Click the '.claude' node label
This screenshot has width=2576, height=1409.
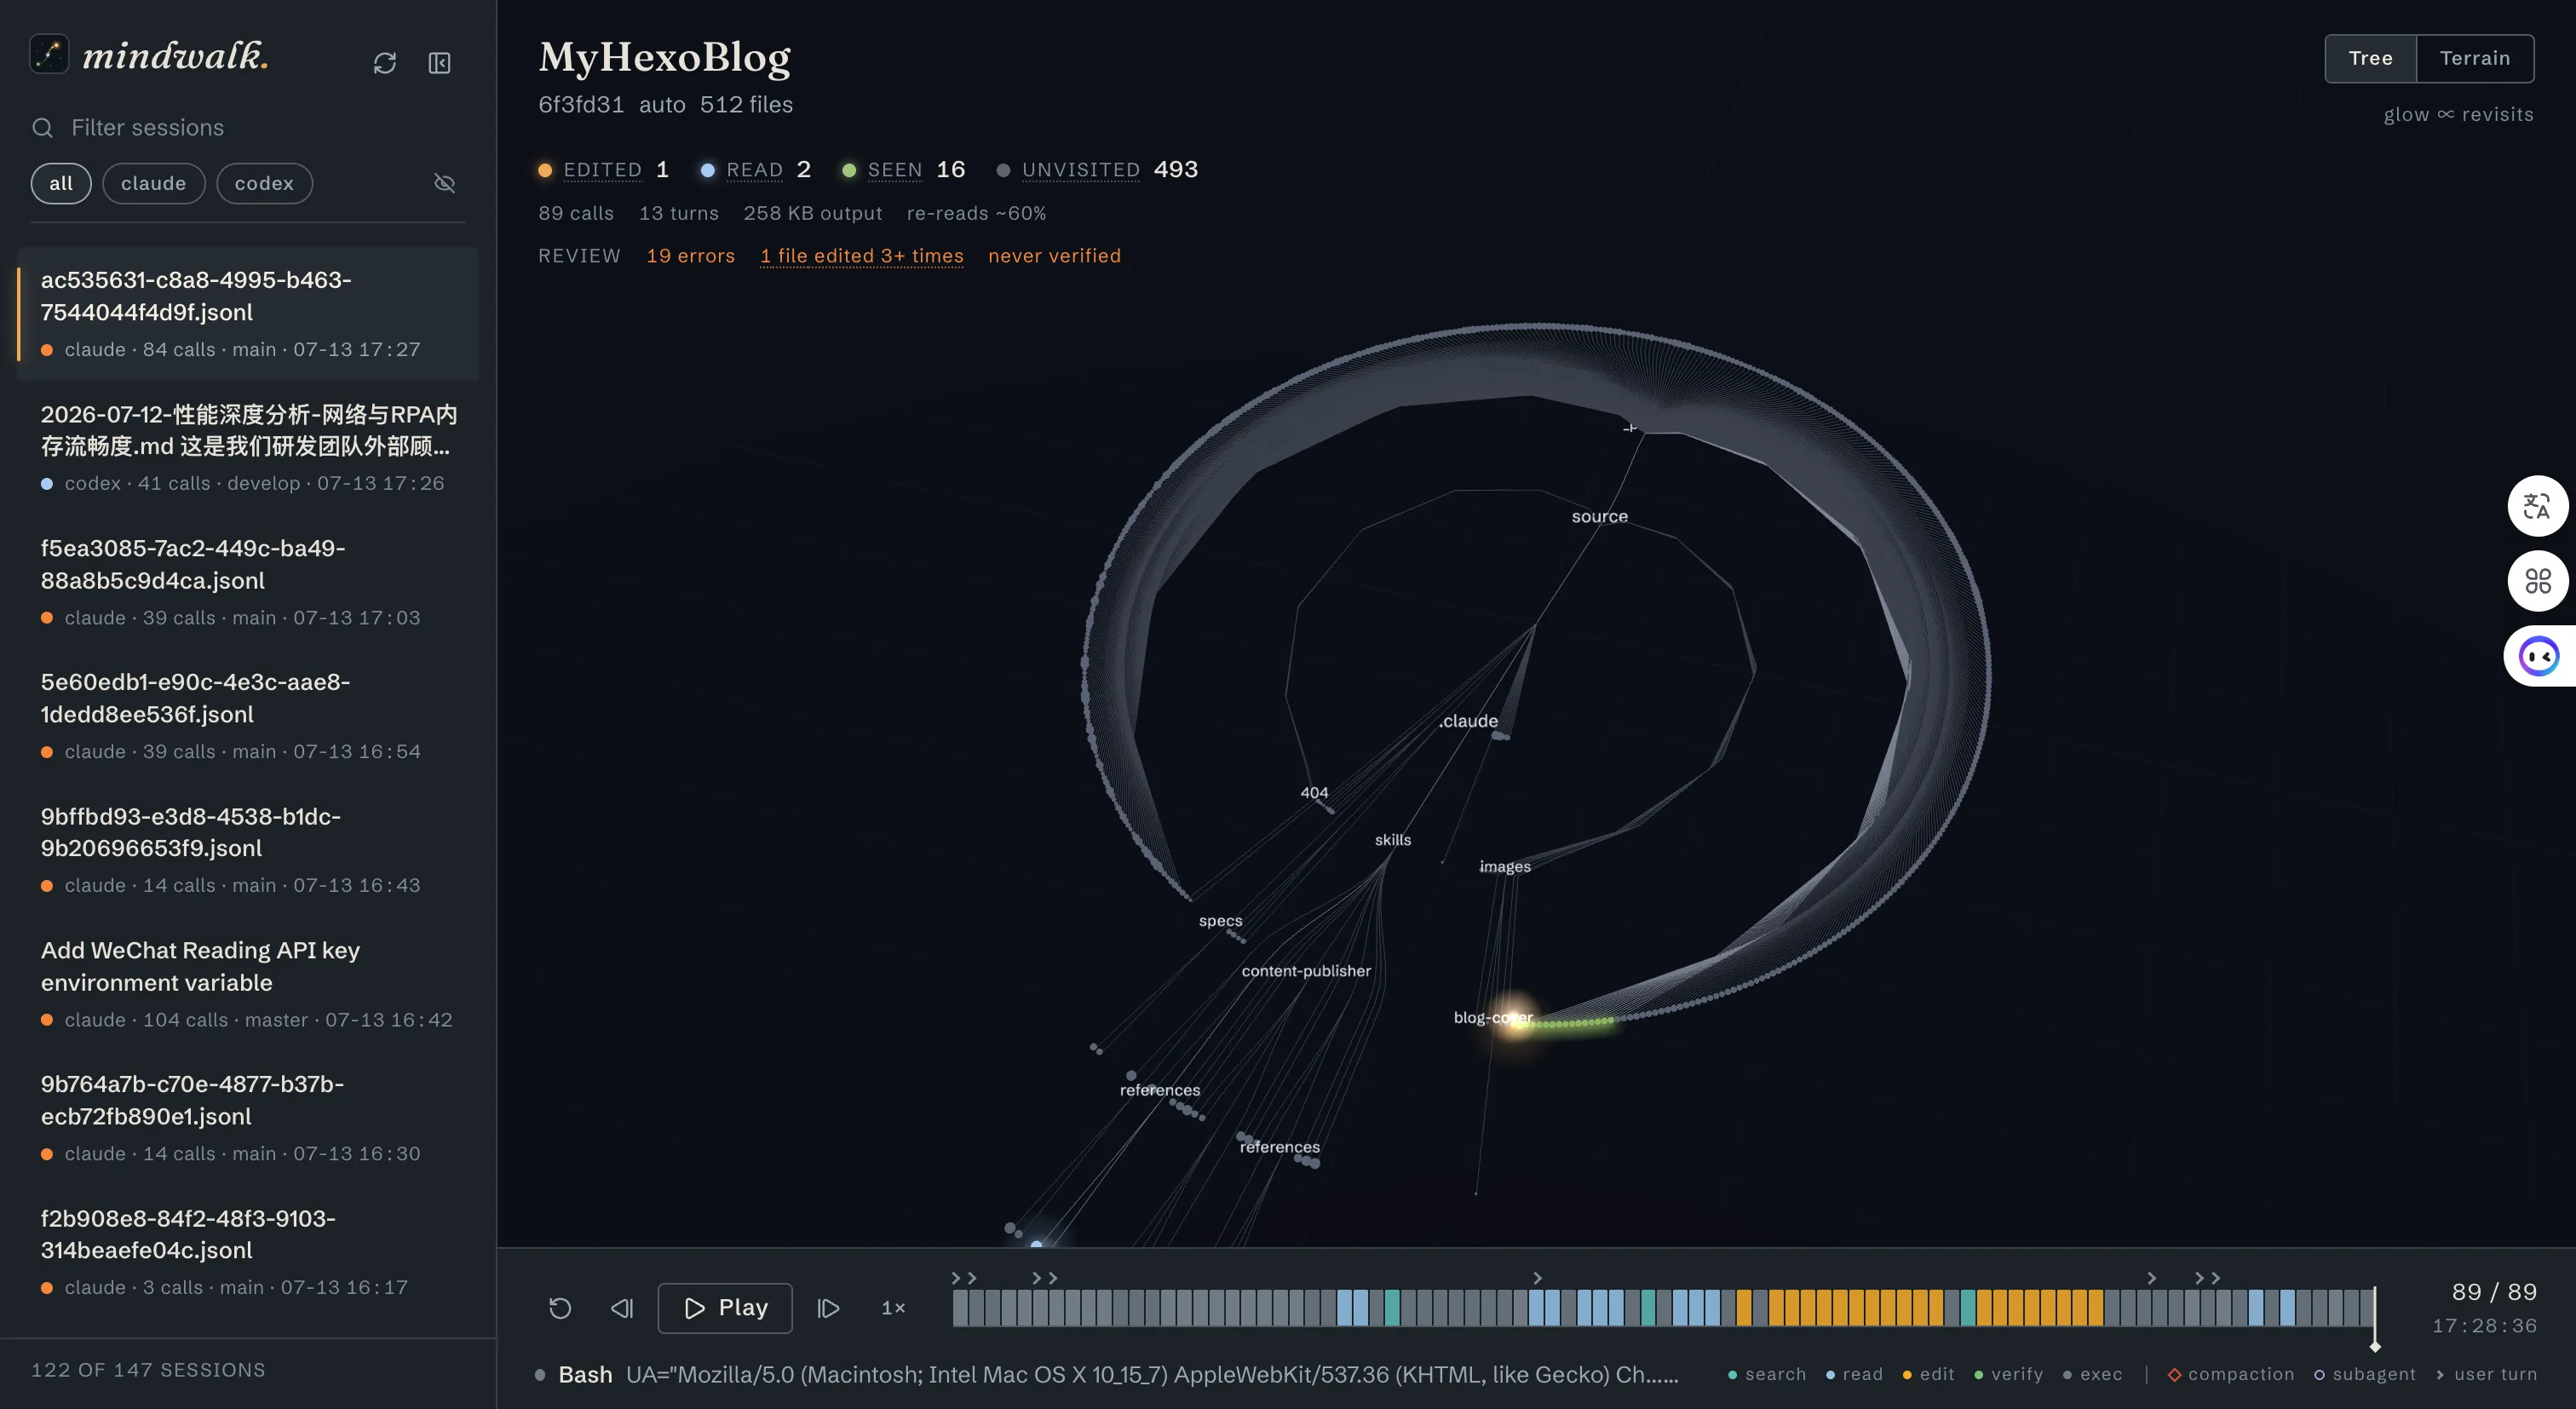[1468, 721]
